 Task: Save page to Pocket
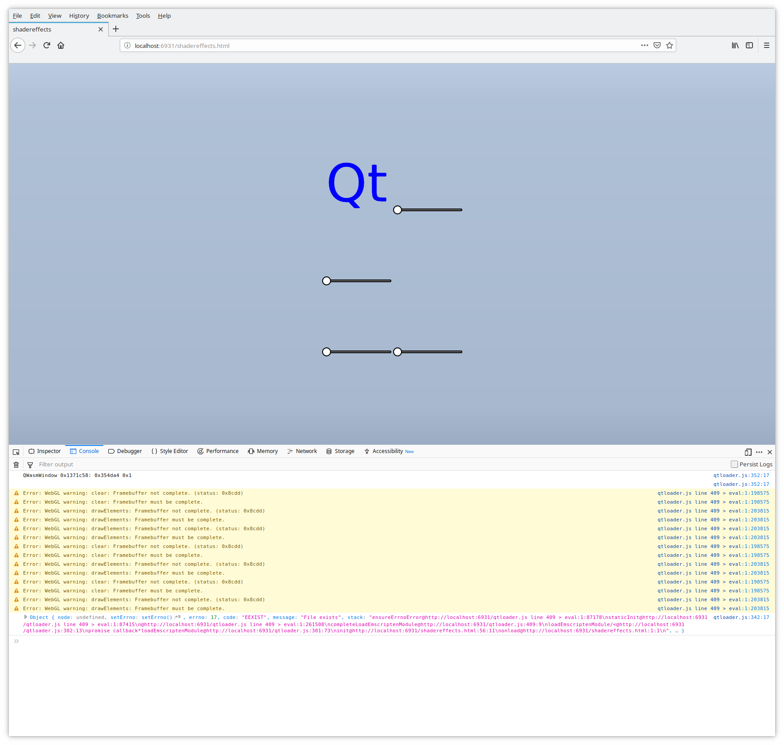click(x=657, y=45)
